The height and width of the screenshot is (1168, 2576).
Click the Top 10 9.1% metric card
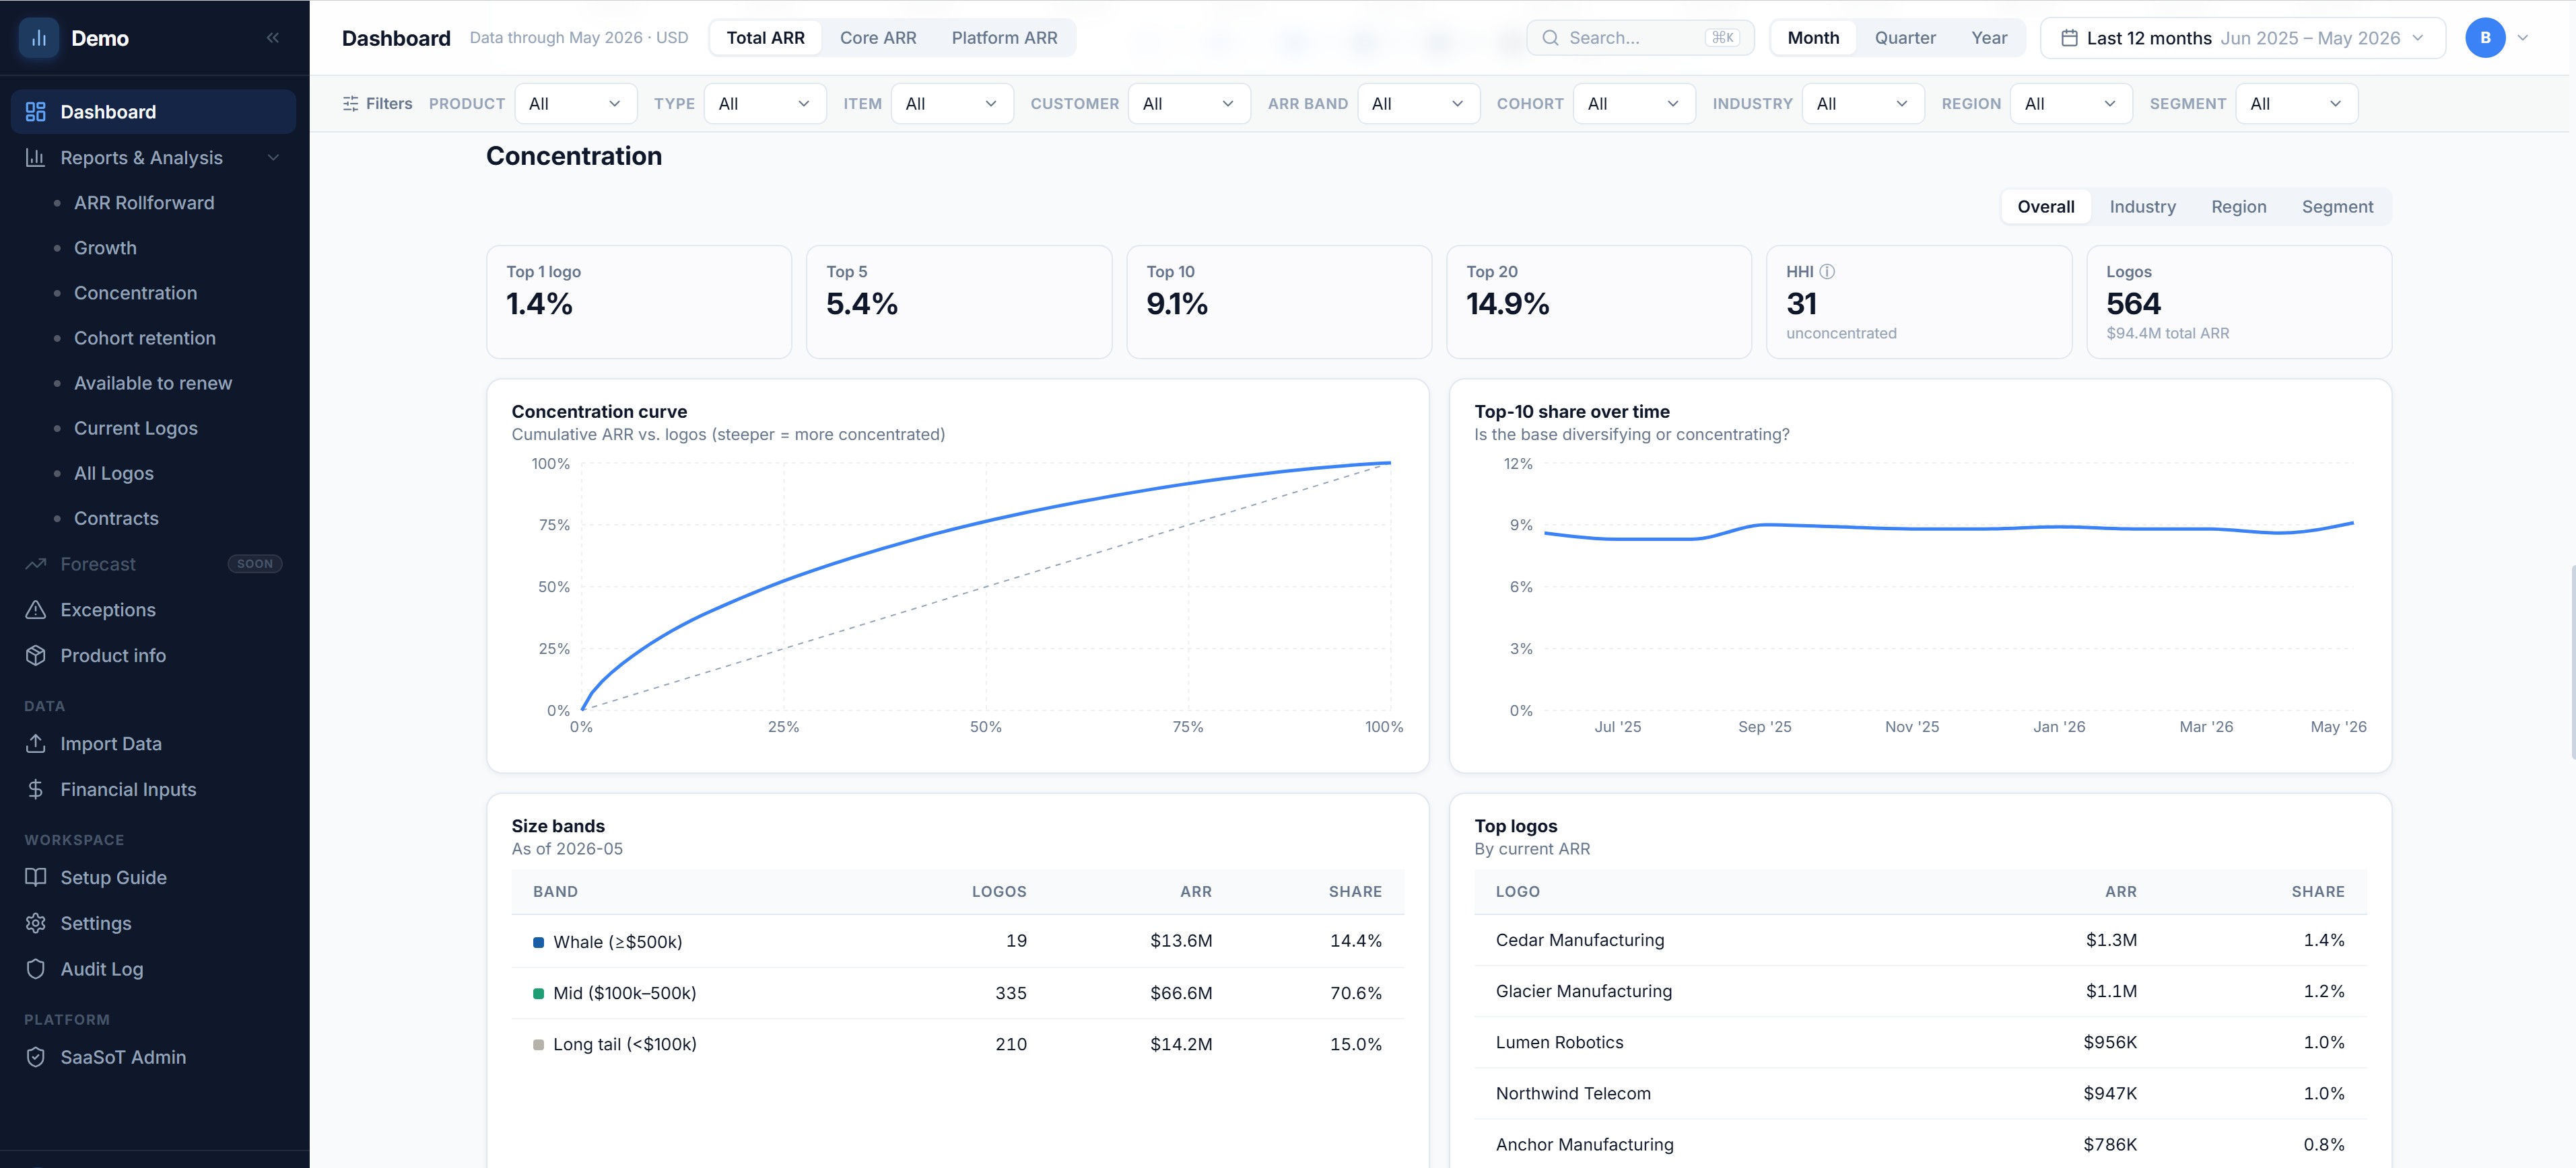click(1279, 301)
